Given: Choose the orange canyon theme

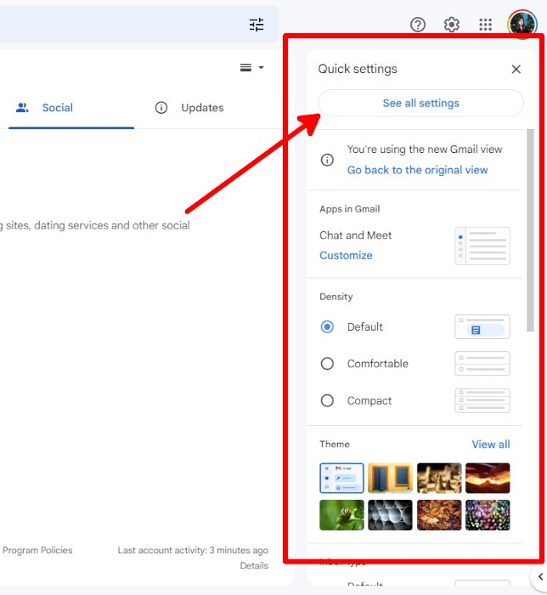Looking at the screenshot, I should pyautogui.click(x=488, y=478).
